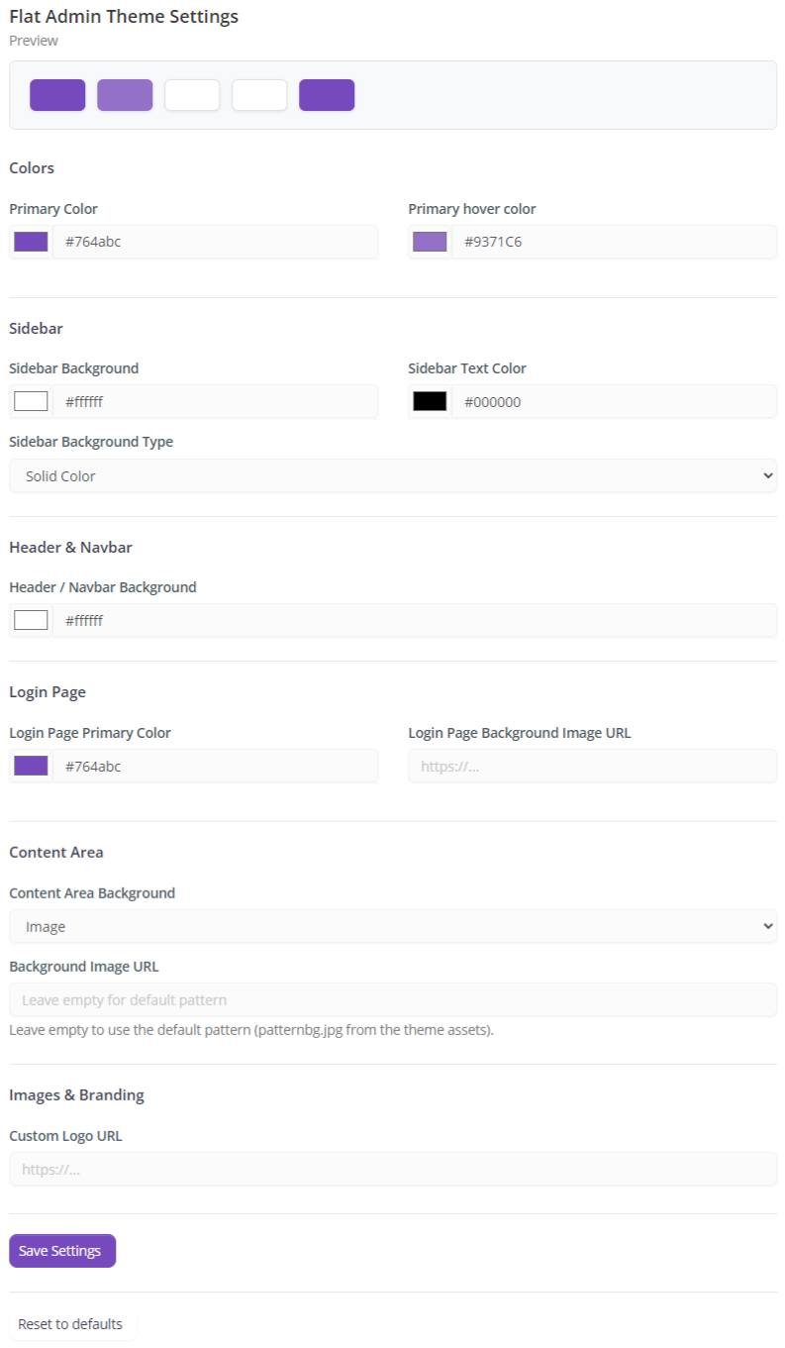The width and height of the screenshot is (785, 1348).
Task: Click the Login Page Primary Color hex field
Action: pyautogui.click(x=216, y=766)
